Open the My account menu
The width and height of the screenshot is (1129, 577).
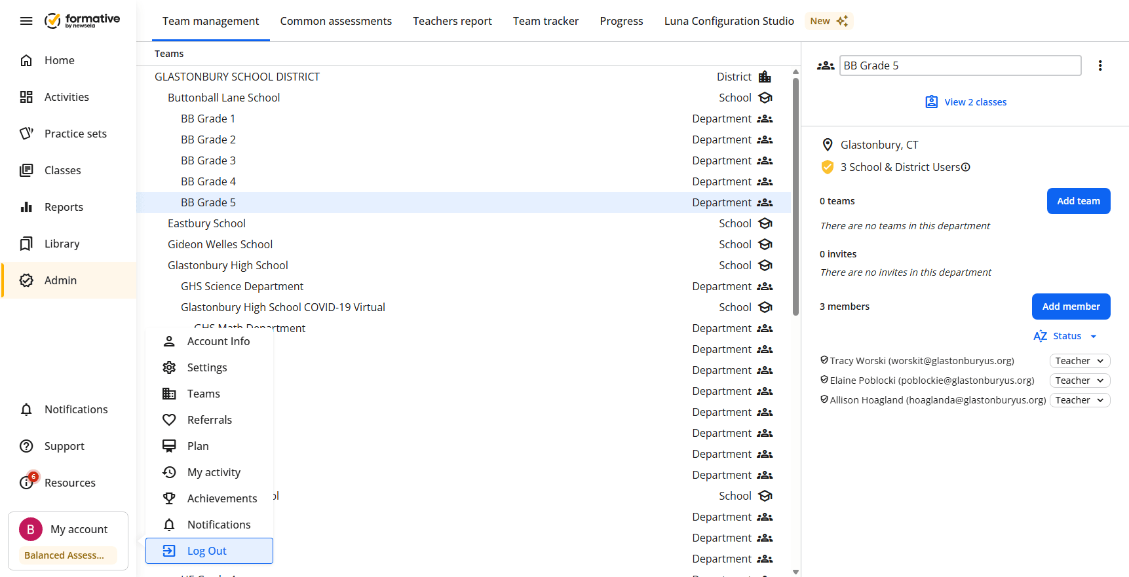coord(68,541)
